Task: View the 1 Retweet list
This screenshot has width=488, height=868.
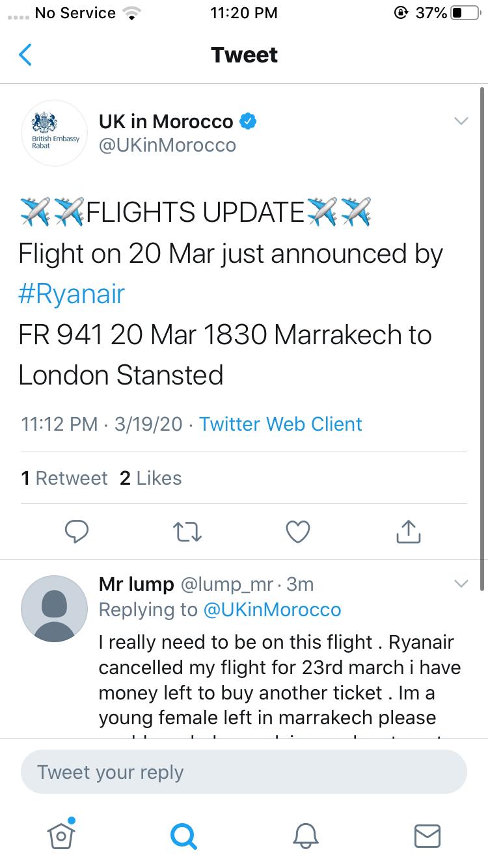Action: pyautogui.click(x=64, y=478)
